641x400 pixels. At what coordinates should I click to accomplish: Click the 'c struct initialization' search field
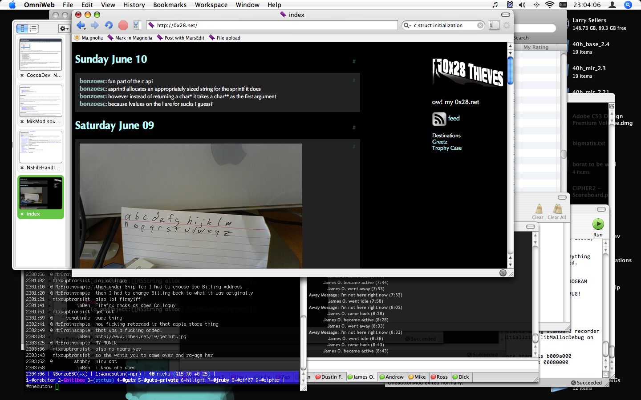point(443,25)
